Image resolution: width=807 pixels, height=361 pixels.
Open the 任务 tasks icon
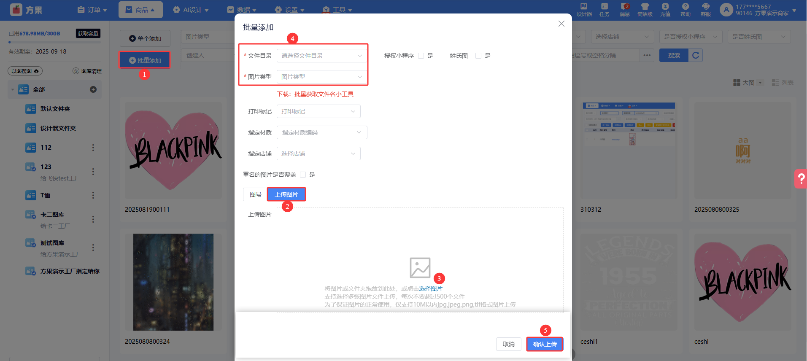pyautogui.click(x=605, y=9)
